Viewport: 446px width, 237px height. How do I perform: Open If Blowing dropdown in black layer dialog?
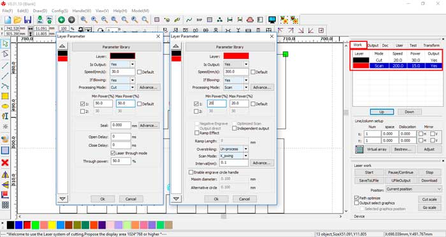pyautogui.click(x=133, y=80)
